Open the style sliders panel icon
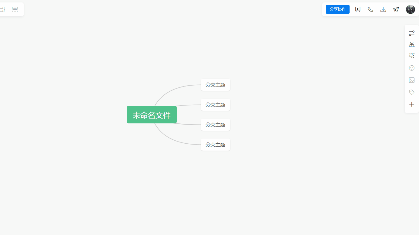Image resolution: width=419 pixels, height=235 pixels. 411,33
